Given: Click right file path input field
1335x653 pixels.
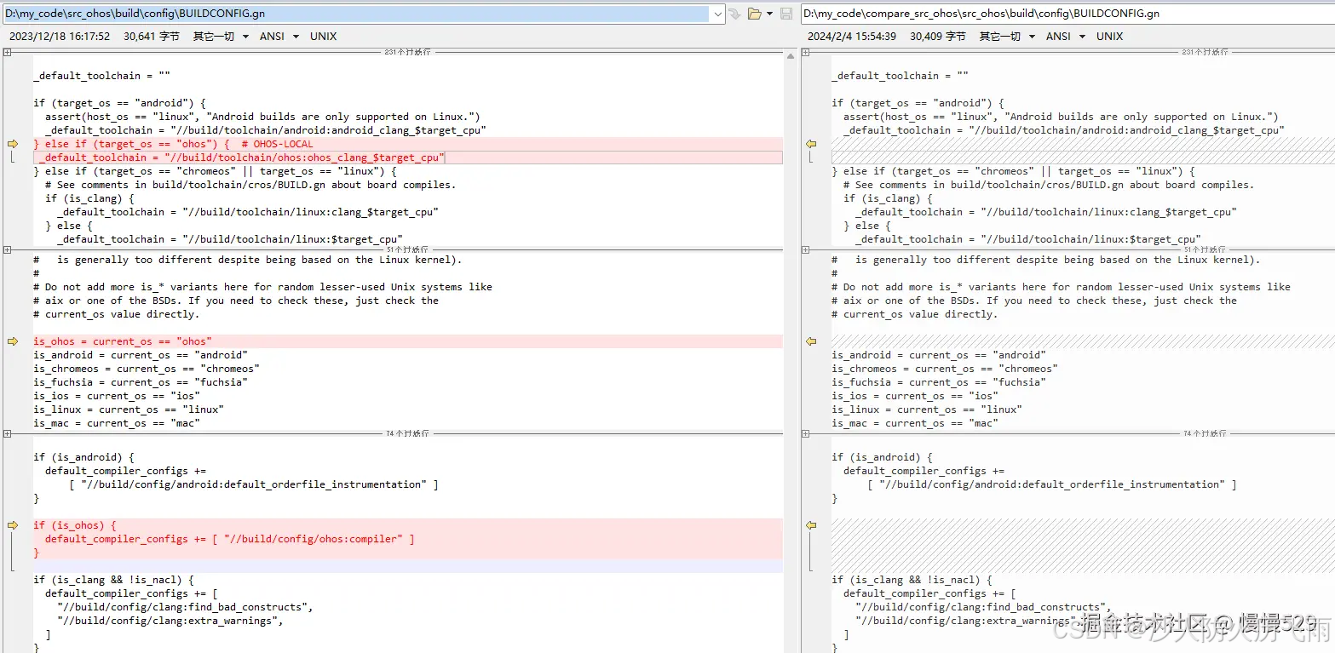Looking at the screenshot, I should (1068, 14).
